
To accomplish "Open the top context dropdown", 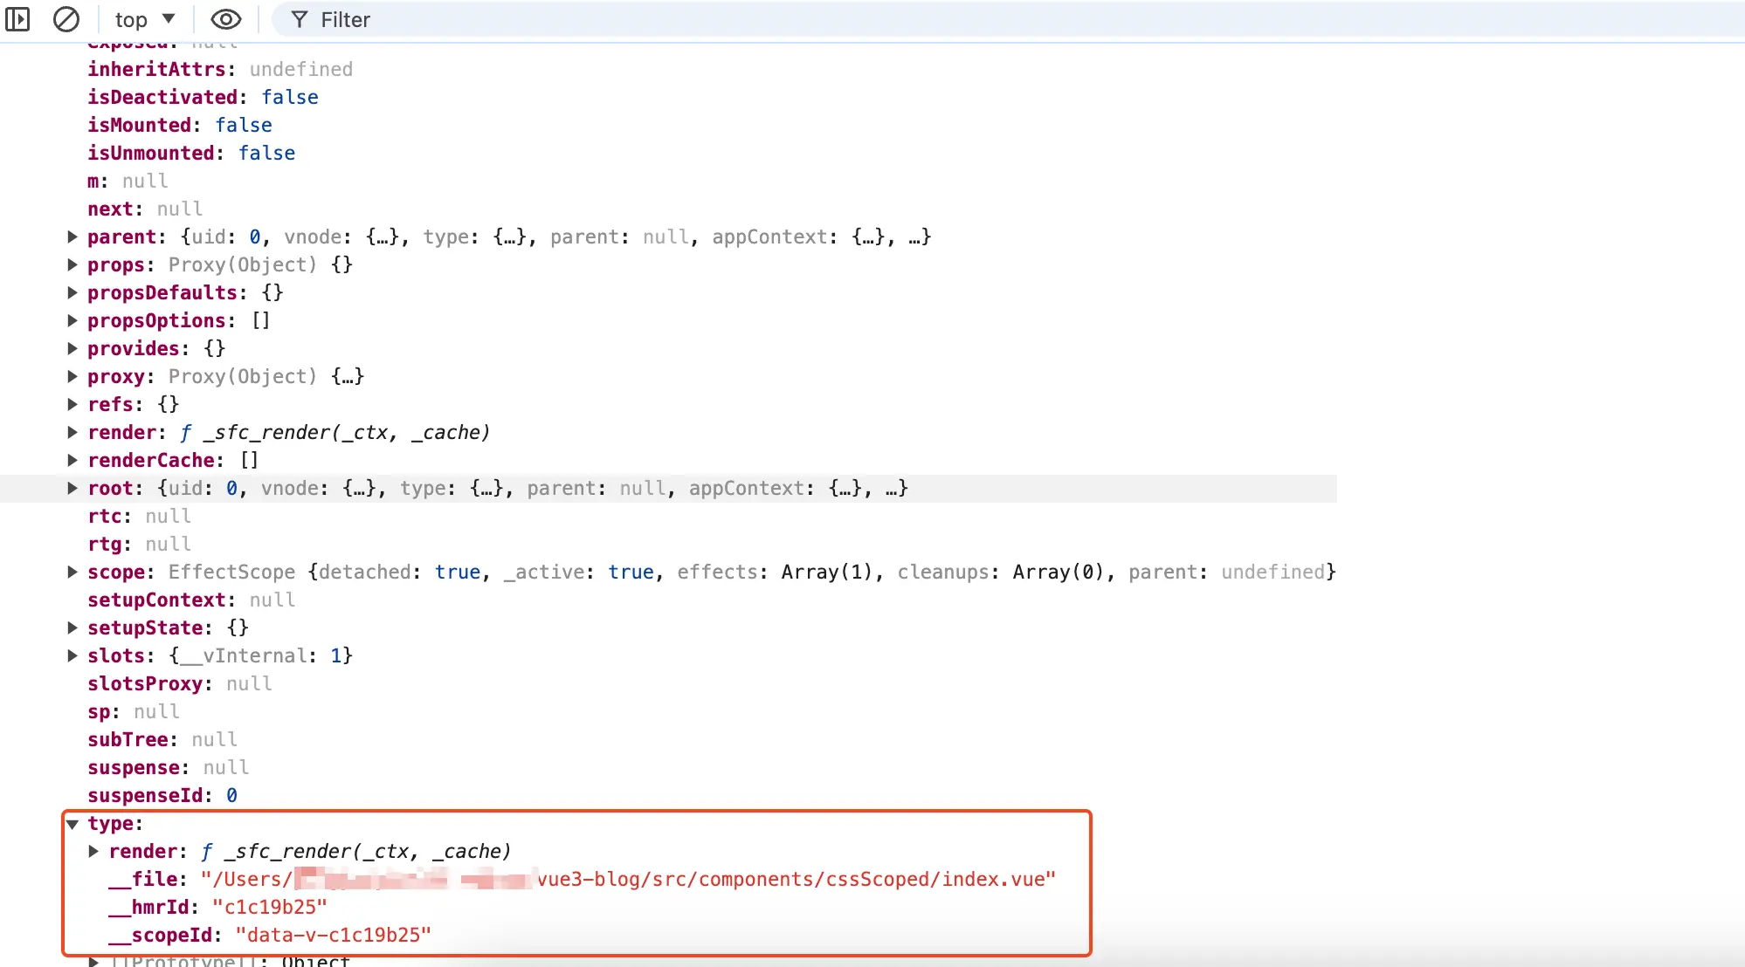I will pyautogui.click(x=145, y=19).
